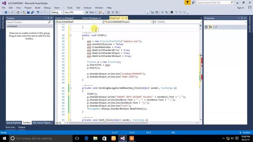Click the Quick Launch search box
This screenshot has height=142, width=253.
click(215, 2)
